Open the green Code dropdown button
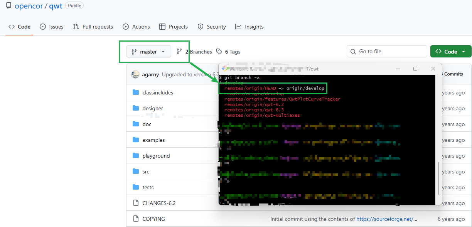 451,52
